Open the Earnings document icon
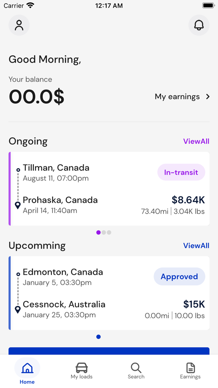Viewport: 218px width, 388px height. click(190, 368)
